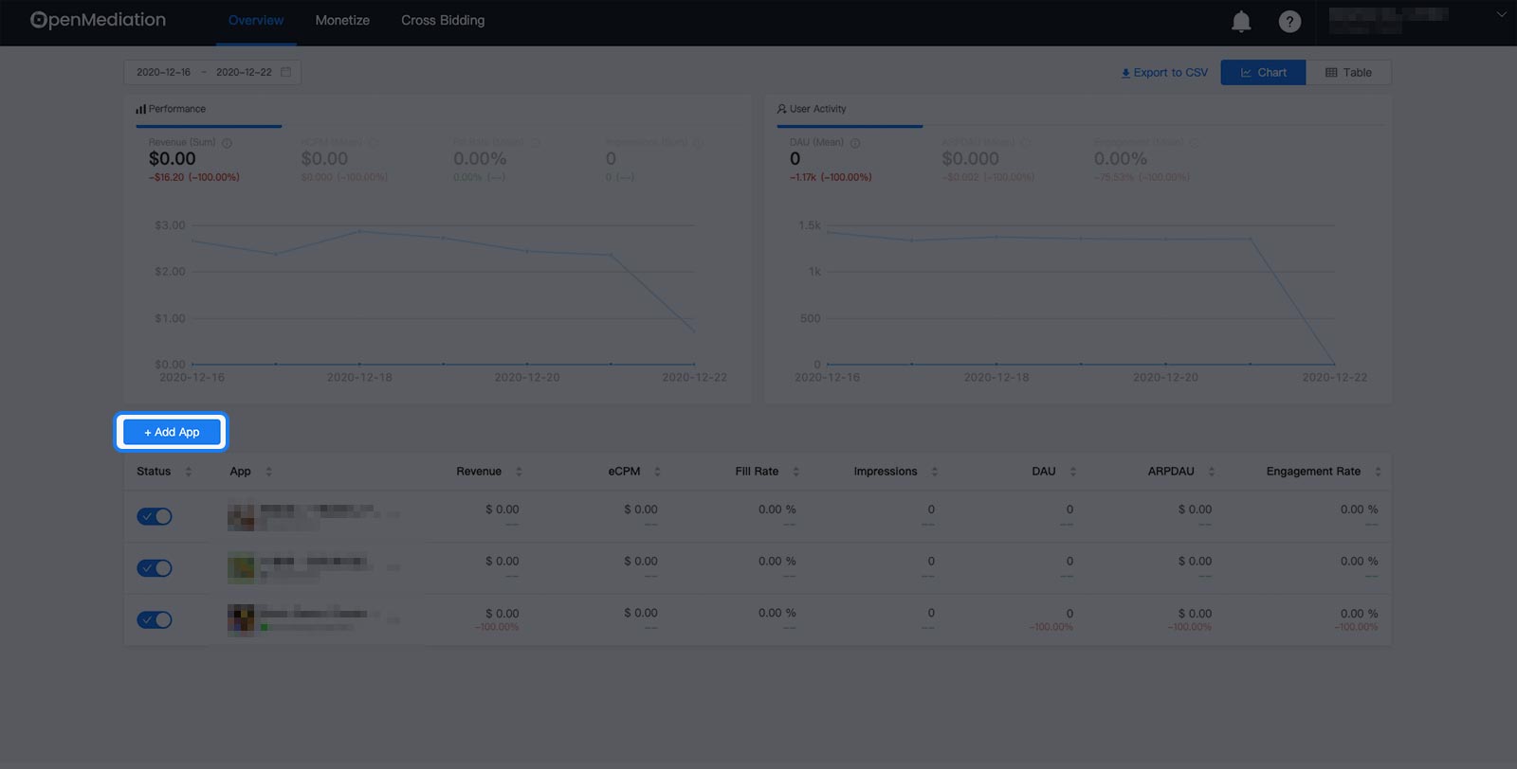Viewport: 1517px width, 769px height.
Task: Show info for Revenue (Sum) metric
Action: 227,143
